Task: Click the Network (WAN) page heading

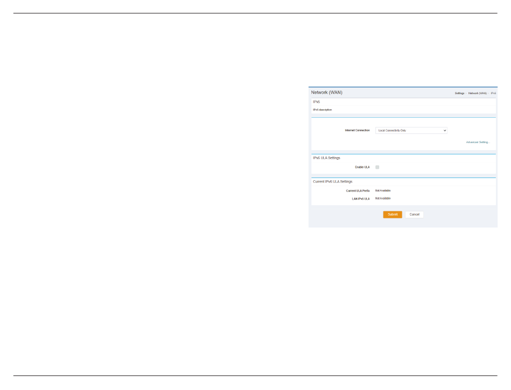Action: 327,93
